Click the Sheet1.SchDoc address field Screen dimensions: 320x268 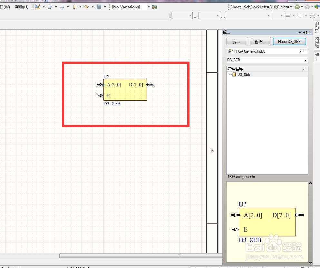[261, 7]
